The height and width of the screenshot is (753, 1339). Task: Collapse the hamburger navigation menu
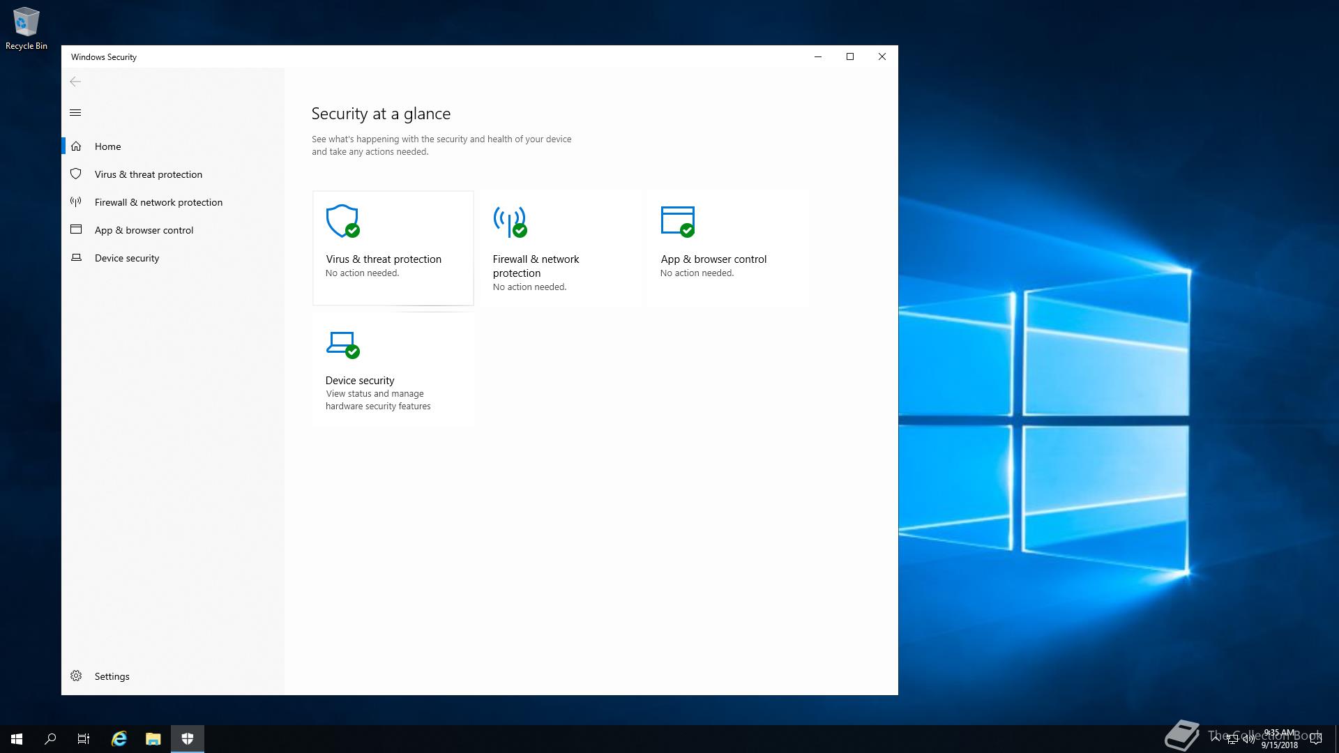click(x=75, y=113)
